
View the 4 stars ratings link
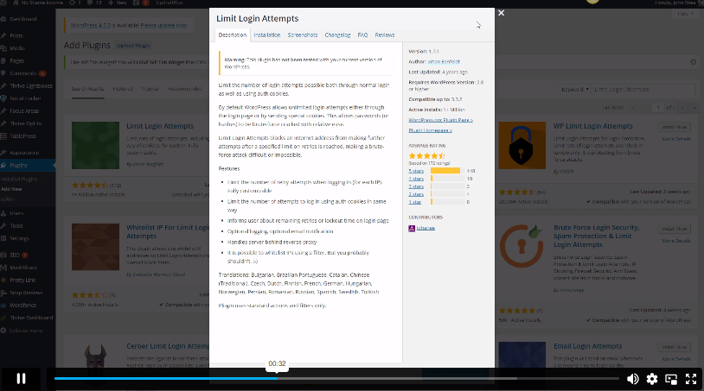(416, 179)
